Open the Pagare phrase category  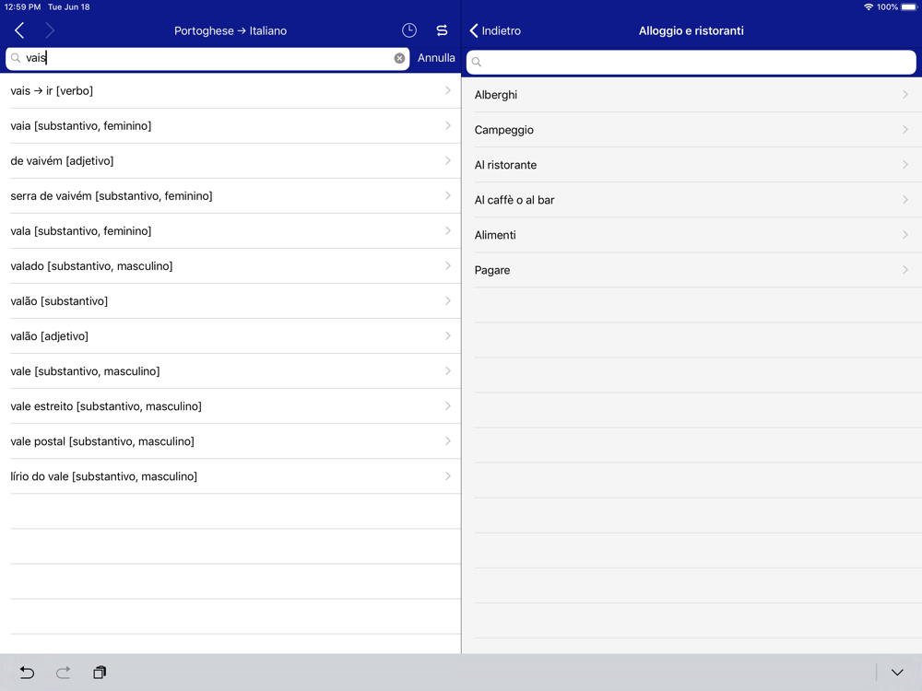[692, 270]
